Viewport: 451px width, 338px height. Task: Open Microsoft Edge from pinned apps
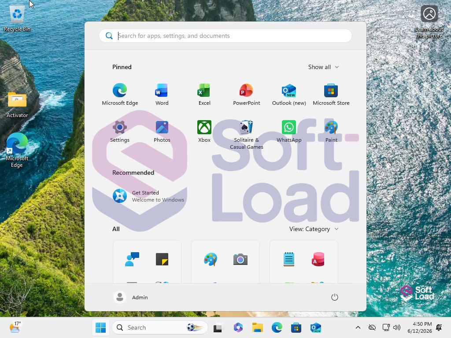(120, 94)
